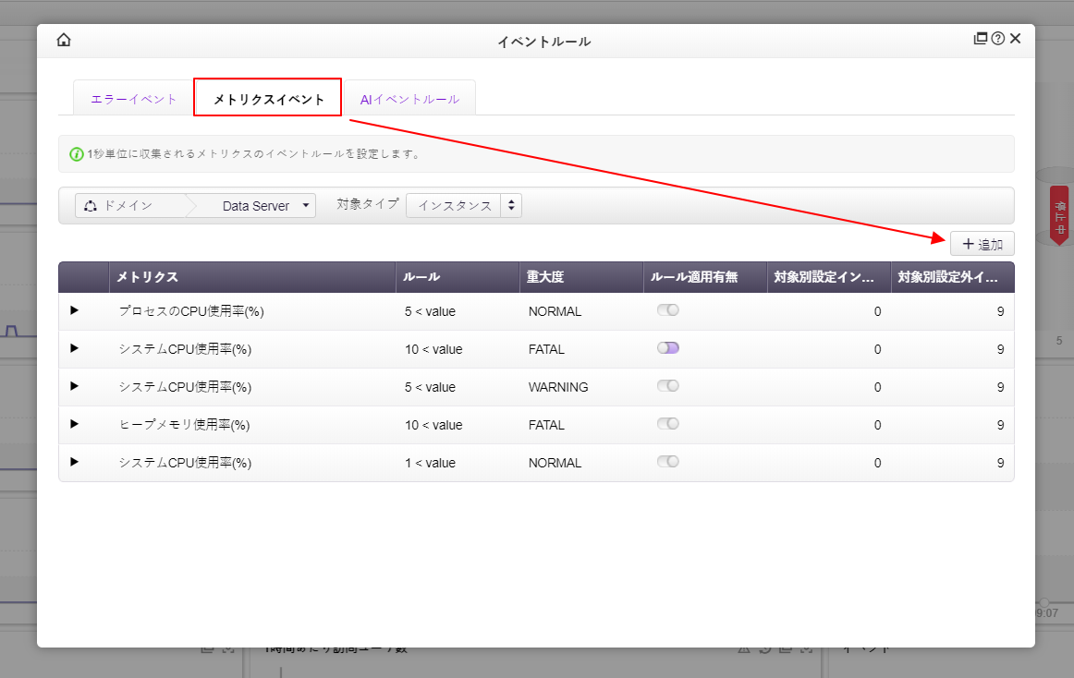Disable the system CPU FATAL rule toggle
Viewport: 1074px width, 678px height.
coord(668,348)
